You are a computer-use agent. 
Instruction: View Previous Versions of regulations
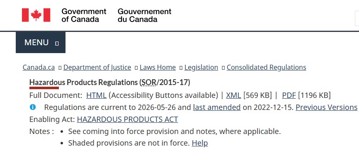pyautogui.click(x=327, y=107)
